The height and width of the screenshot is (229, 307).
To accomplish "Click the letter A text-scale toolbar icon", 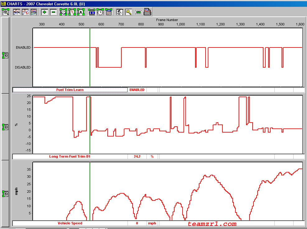I will coord(81,12).
